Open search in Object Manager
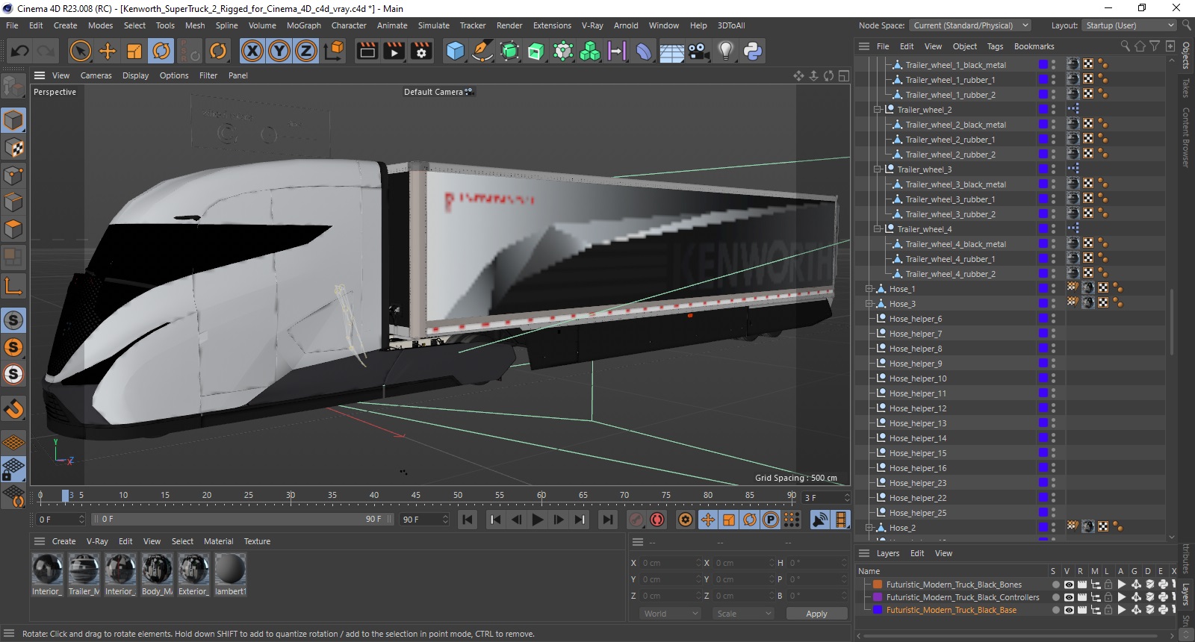Viewport: 1195px width, 642px height. [1126, 46]
